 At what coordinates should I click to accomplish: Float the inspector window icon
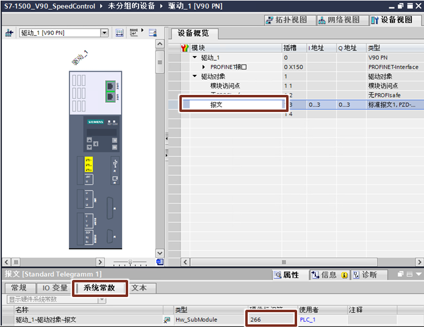[401, 274]
